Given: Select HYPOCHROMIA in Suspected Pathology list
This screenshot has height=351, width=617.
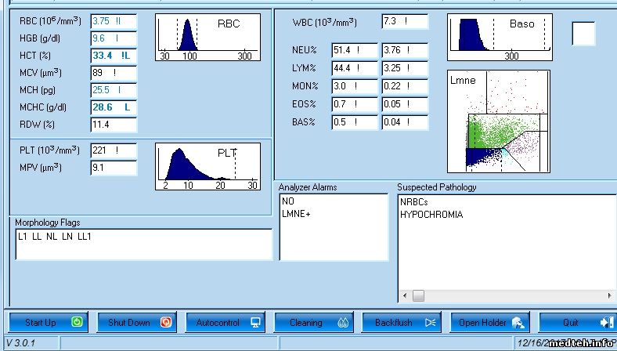Looking at the screenshot, I should tap(431, 214).
